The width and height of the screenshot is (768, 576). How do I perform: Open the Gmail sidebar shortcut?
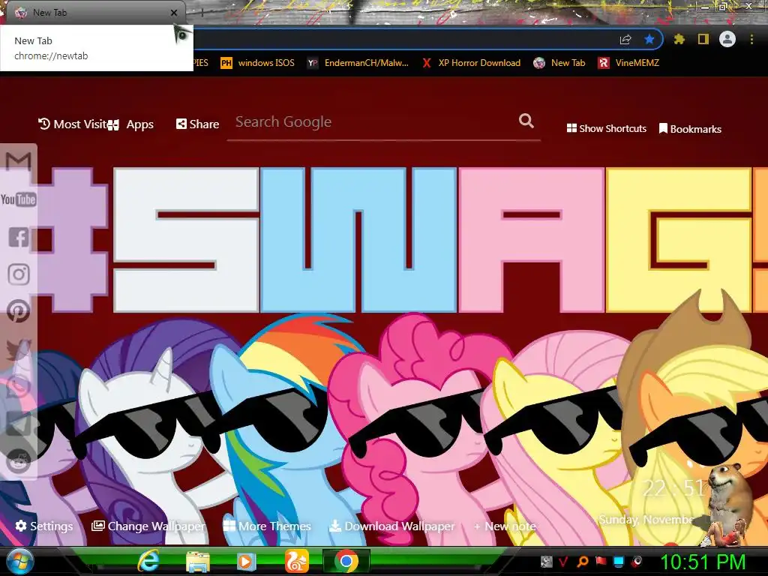18,161
